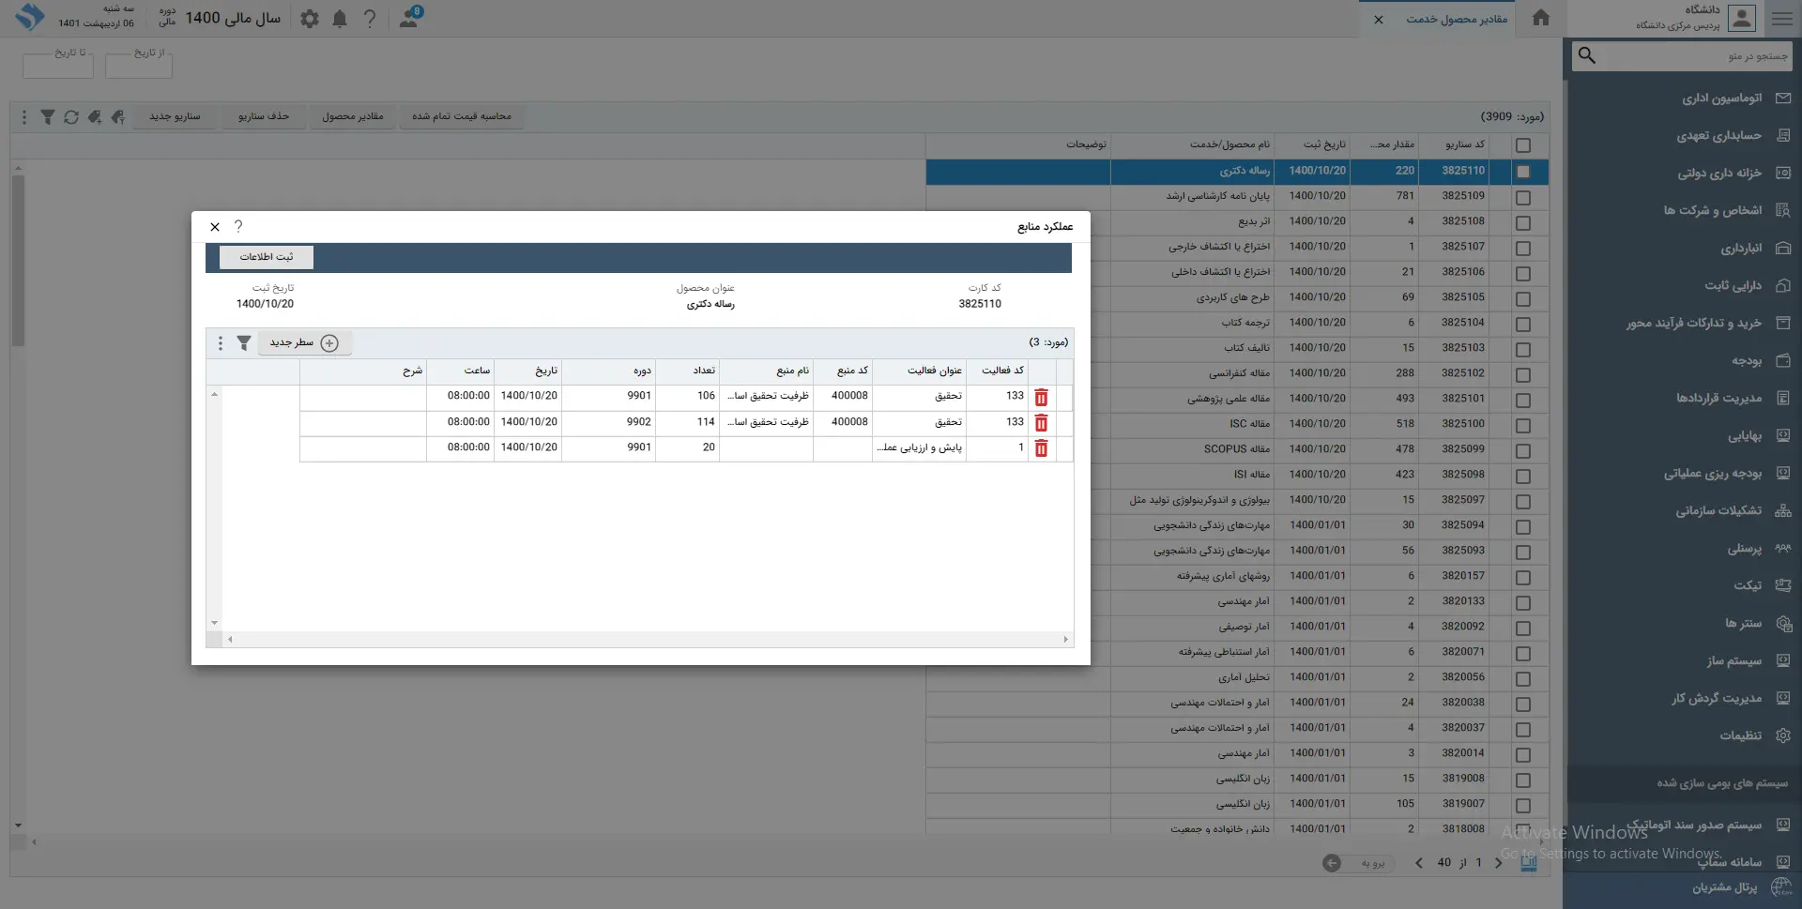Open the three-dot menu of the main grid
The height and width of the screenshot is (909, 1802).
click(x=24, y=117)
